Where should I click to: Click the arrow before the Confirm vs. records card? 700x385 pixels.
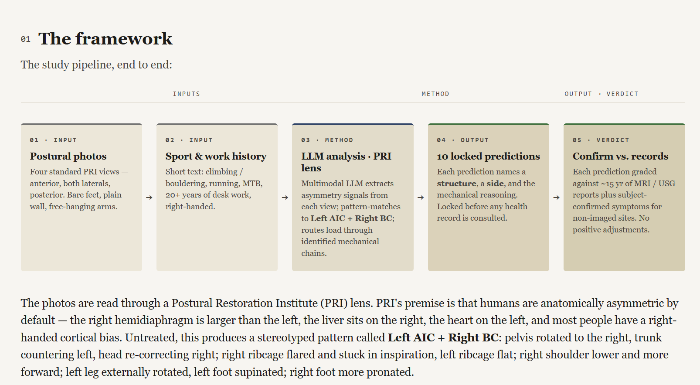[x=556, y=198]
